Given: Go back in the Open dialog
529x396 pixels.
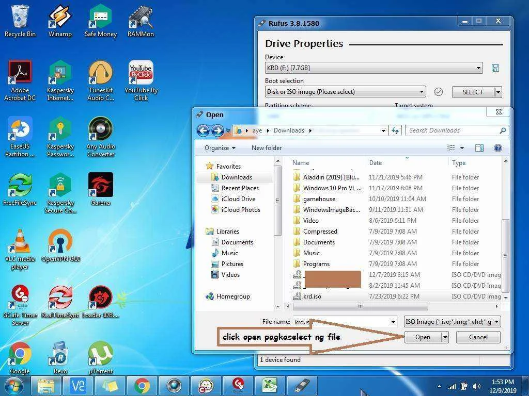Looking at the screenshot, I should pyautogui.click(x=203, y=130).
